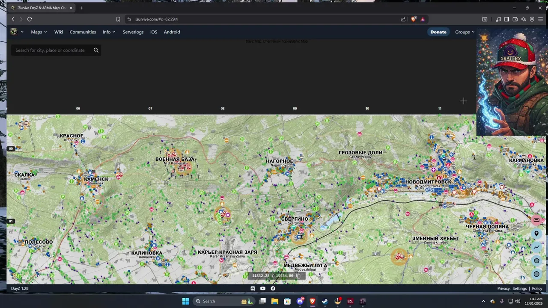Click the search magnifier icon
This screenshot has width=548, height=308.
(96, 50)
